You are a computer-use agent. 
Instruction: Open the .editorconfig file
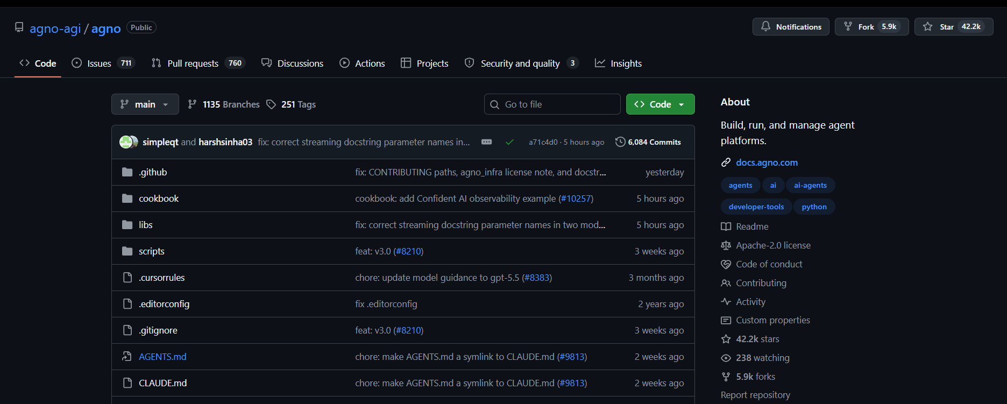(x=164, y=304)
